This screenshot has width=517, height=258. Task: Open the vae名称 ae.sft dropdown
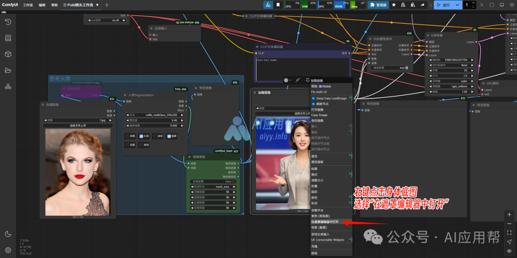click(106, 20)
